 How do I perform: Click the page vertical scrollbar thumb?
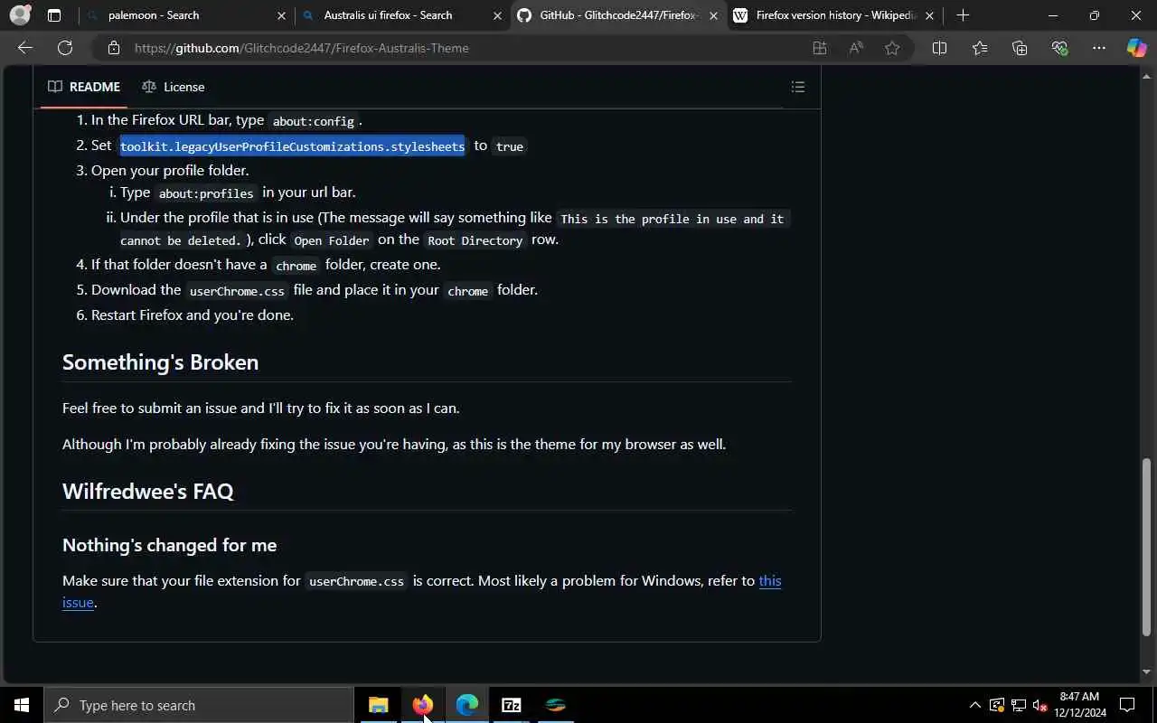pyautogui.click(x=1147, y=548)
